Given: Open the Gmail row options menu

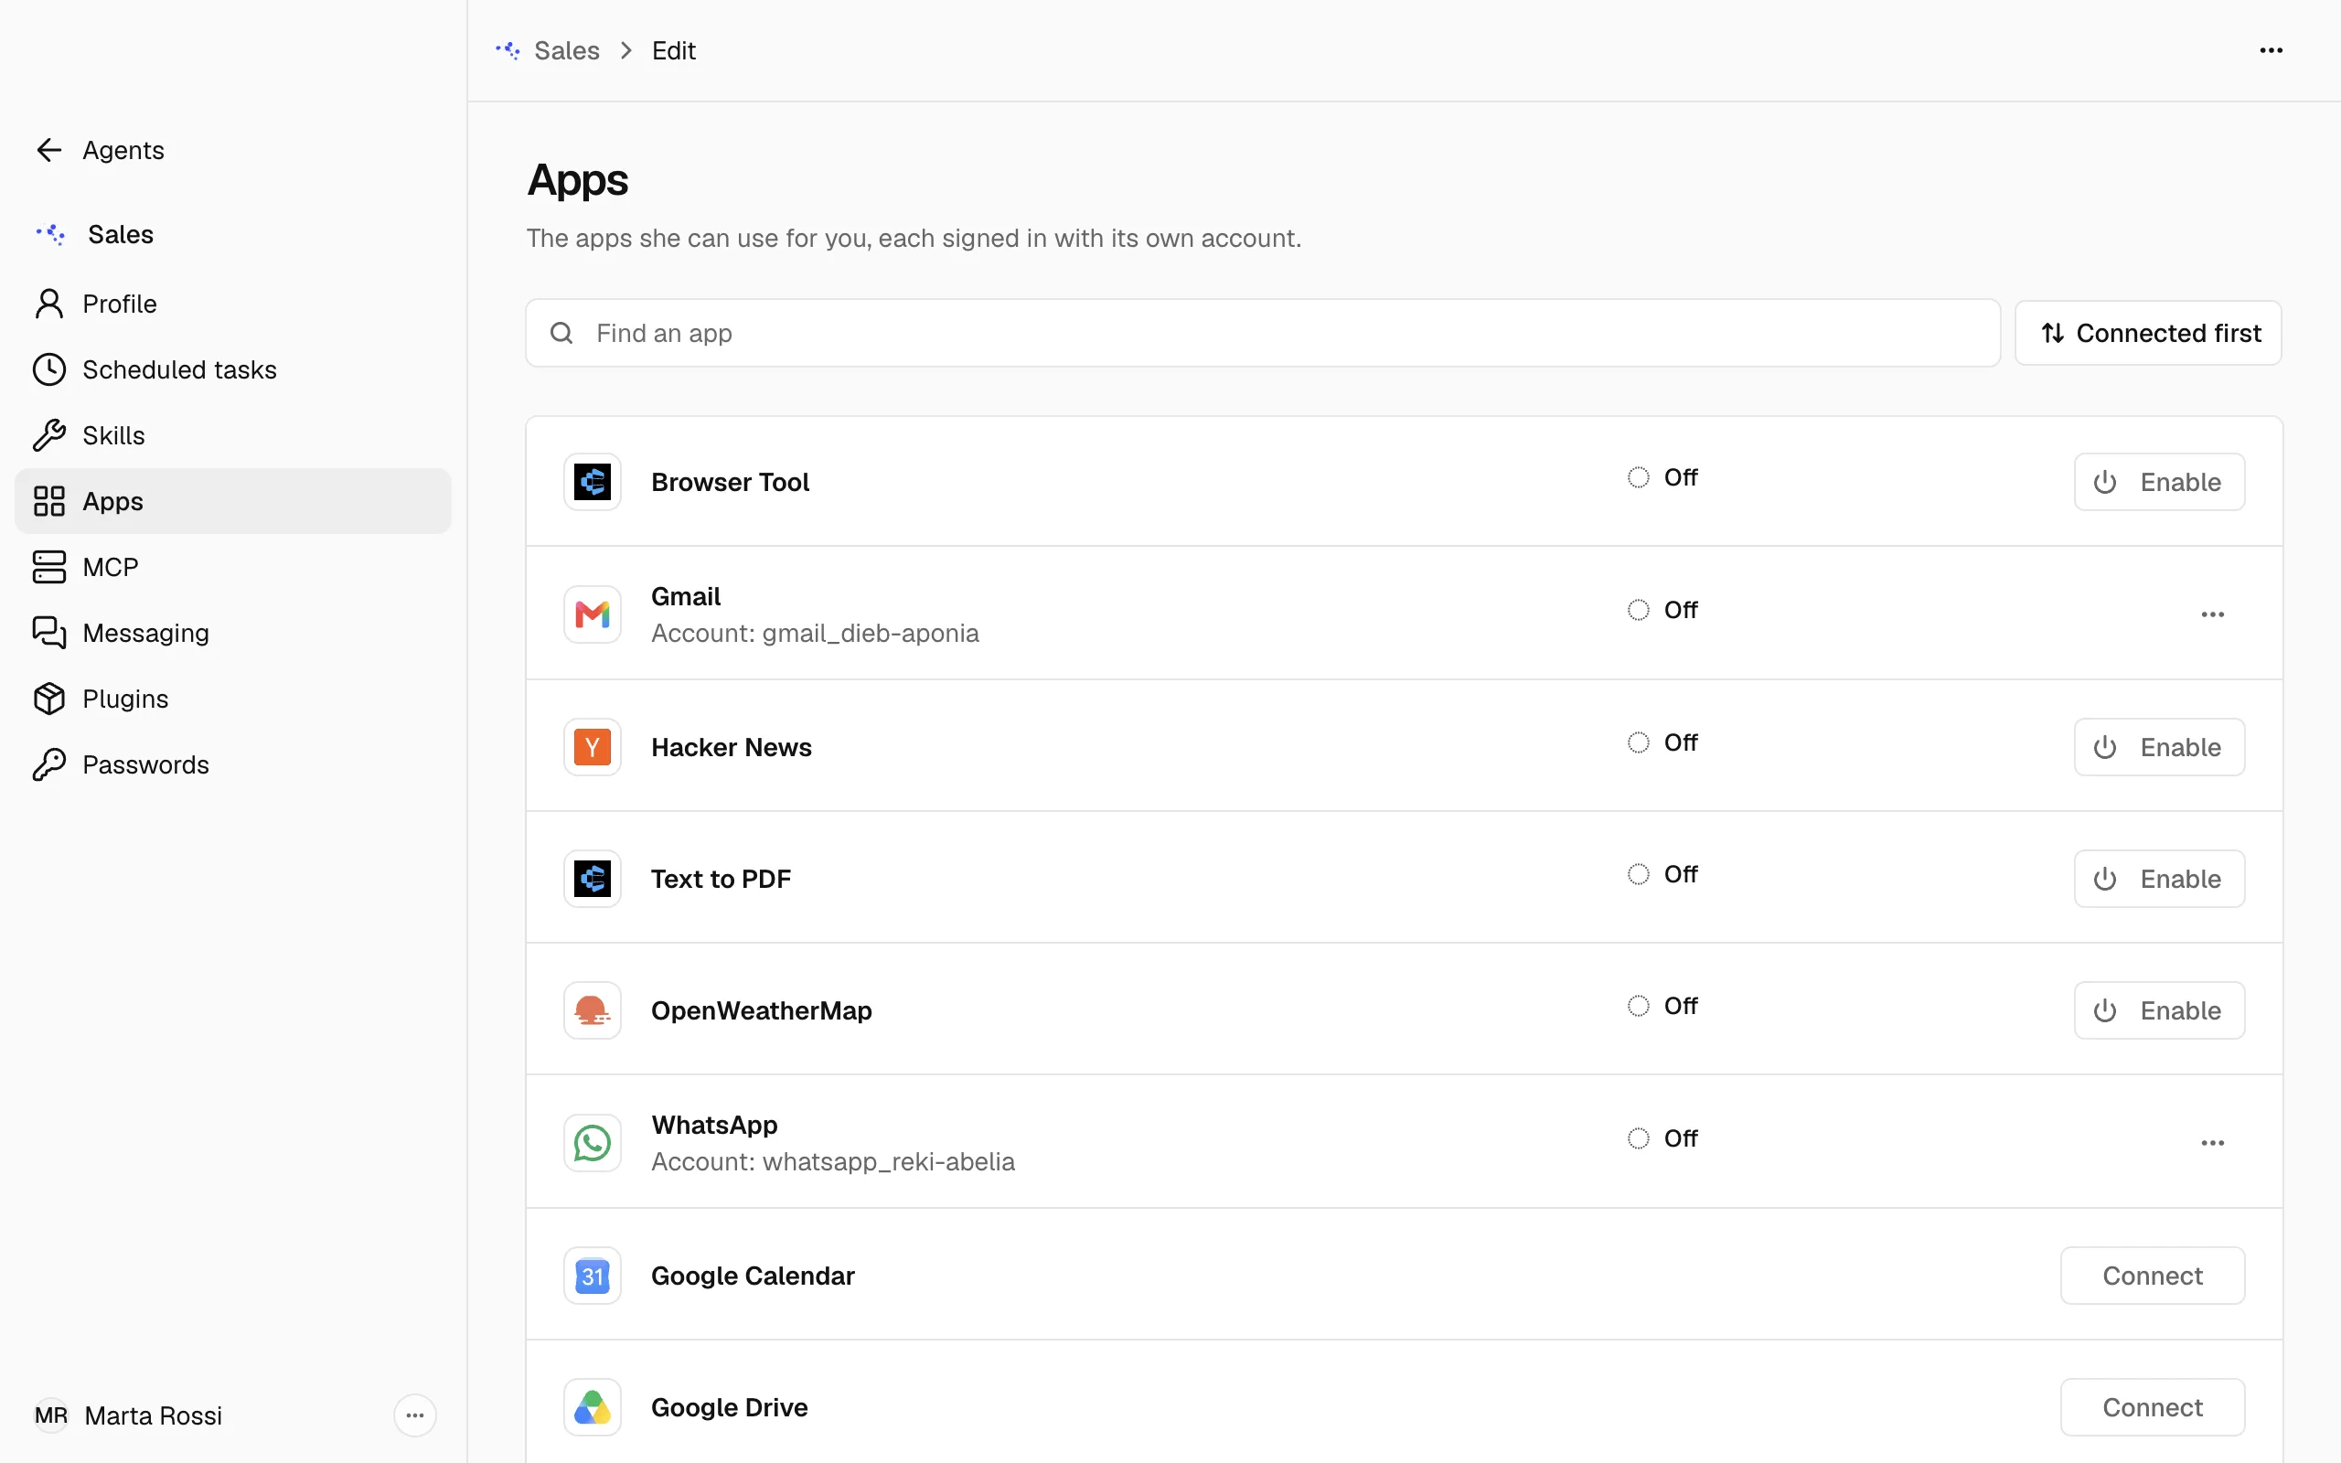Looking at the screenshot, I should (x=2213, y=614).
